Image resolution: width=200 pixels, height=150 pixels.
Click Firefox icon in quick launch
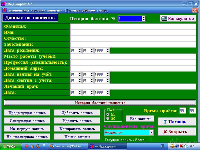(38, 146)
